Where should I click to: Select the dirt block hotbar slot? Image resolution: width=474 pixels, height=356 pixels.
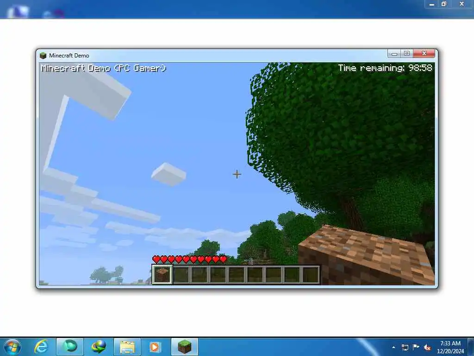[x=162, y=274]
